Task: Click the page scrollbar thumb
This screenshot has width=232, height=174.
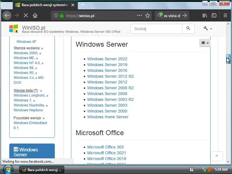Action: click(x=228, y=59)
